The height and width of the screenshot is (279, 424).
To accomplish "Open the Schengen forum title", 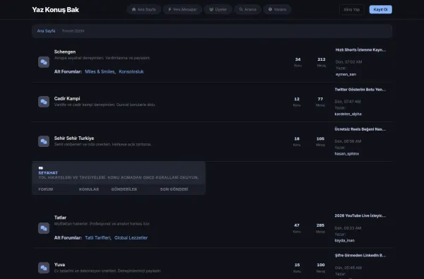I will click(x=65, y=52).
